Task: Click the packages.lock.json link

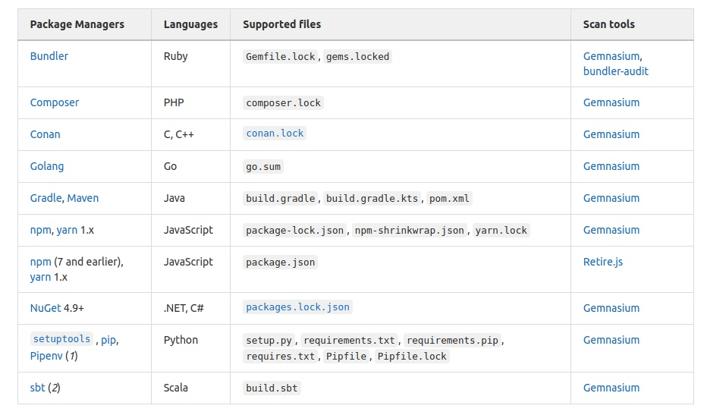Action: (297, 307)
